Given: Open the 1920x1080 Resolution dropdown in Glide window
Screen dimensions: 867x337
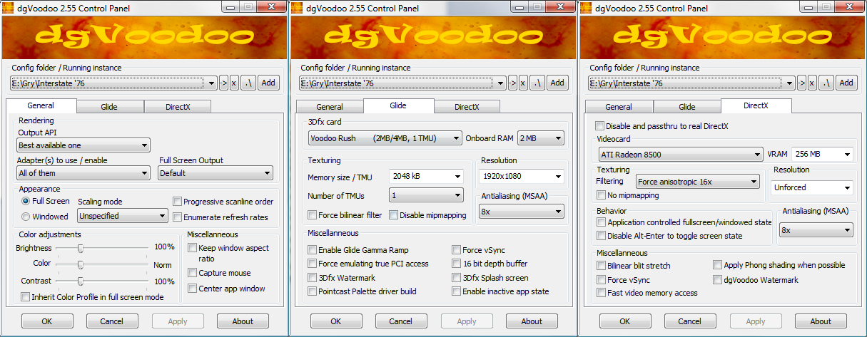Looking at the screenshot, I should (522, 176).
